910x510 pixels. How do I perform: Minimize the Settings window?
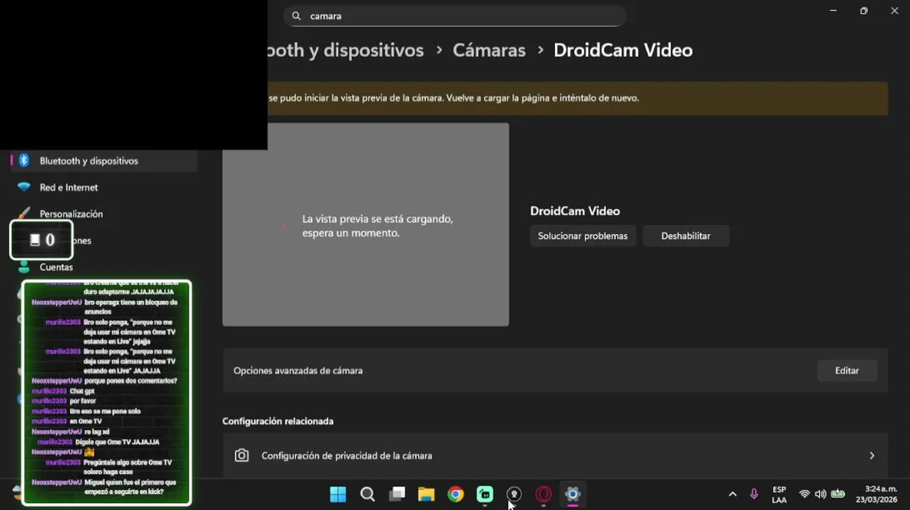pyautogui.click(x=833, y=11)
